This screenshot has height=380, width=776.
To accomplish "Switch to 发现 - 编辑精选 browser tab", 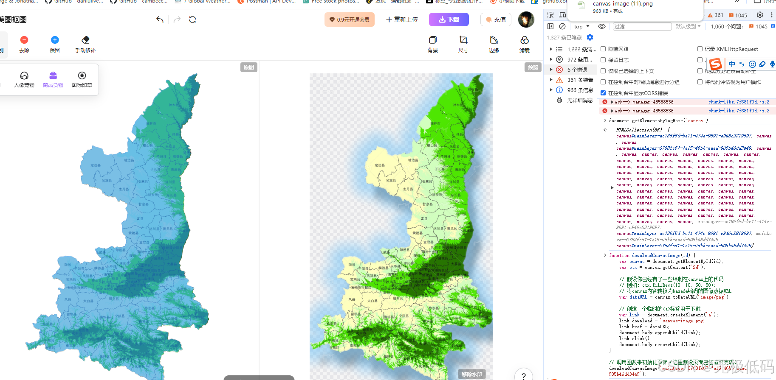I will tap(393, 2).
